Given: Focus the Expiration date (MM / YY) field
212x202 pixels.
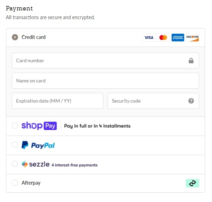Looking at the screenshot, I should pyautogui.click(x=57, y=101).
